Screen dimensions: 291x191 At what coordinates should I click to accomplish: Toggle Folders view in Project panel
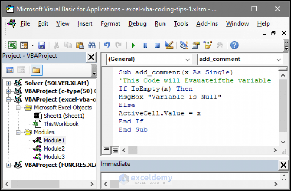click(36, 70)
